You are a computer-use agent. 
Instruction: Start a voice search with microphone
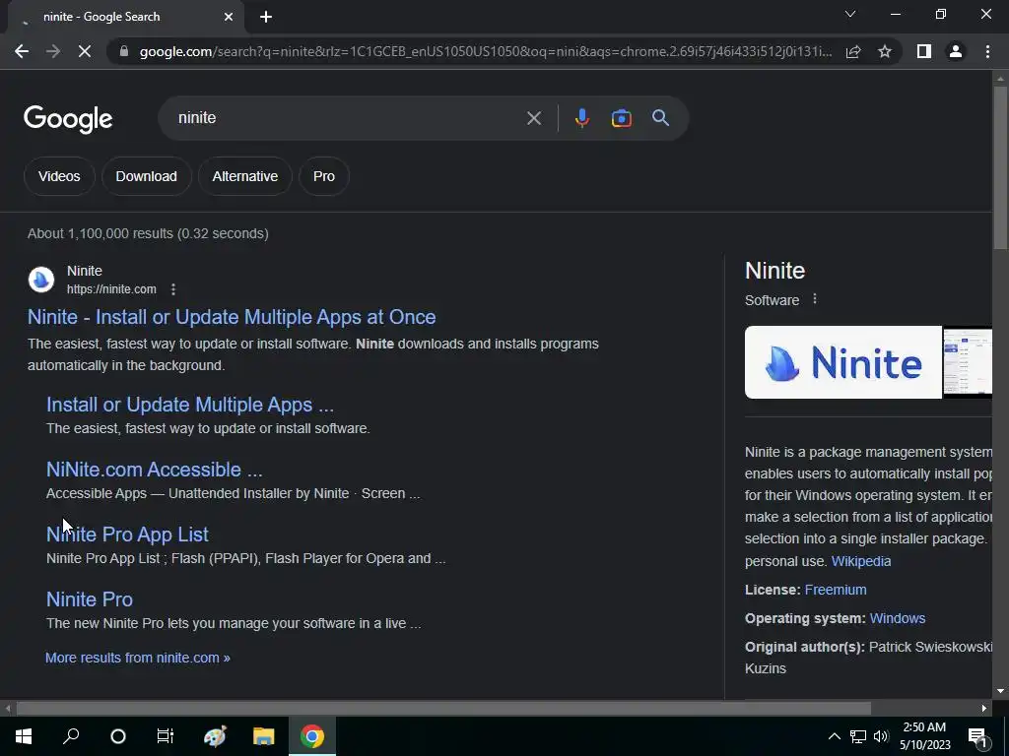pyautogui.click(x=581, y=118)
